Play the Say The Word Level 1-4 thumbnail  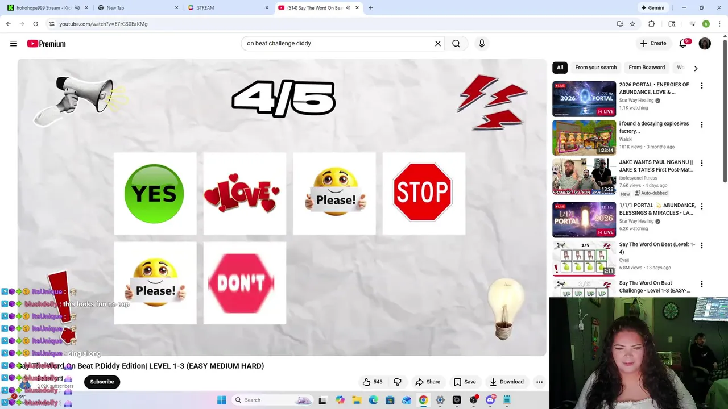tap(584, 258)
